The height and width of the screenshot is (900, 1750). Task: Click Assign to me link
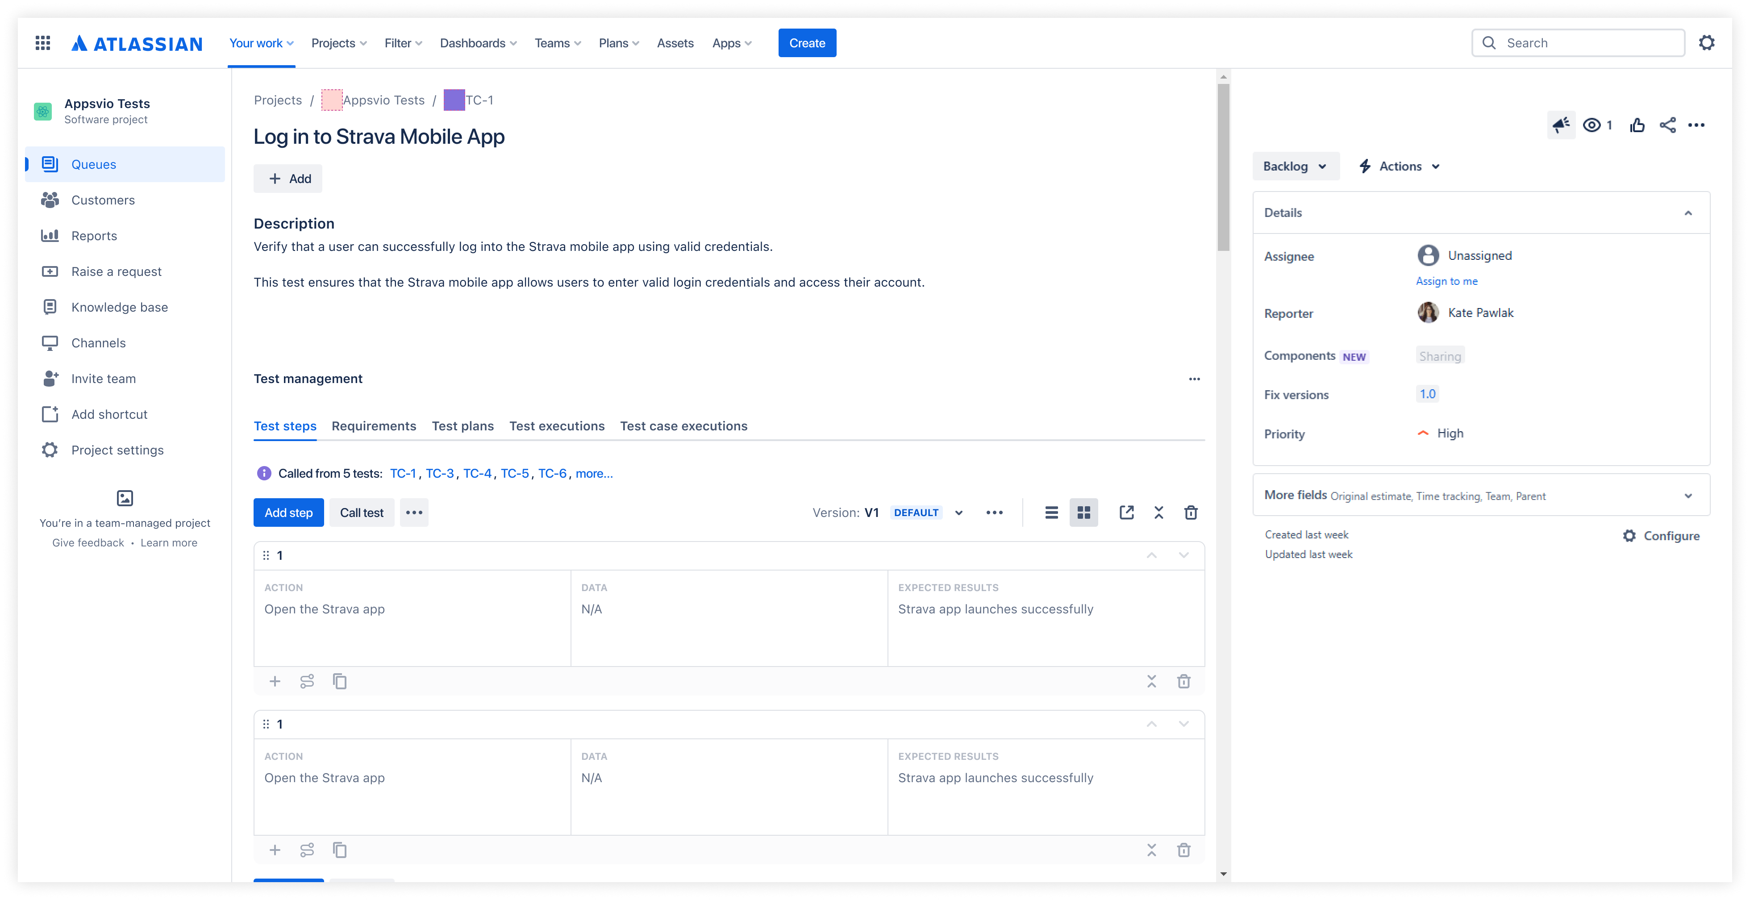(1446, 281)
